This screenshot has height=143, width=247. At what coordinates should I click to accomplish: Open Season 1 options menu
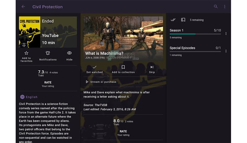click(x=226, y=34)
